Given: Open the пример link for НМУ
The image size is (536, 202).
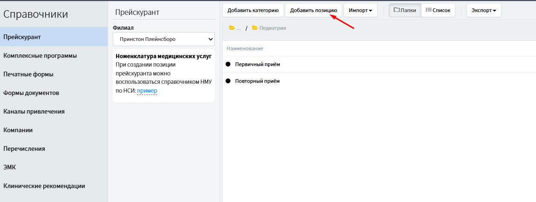Looking at the screenshot, I should pos(147,91).
